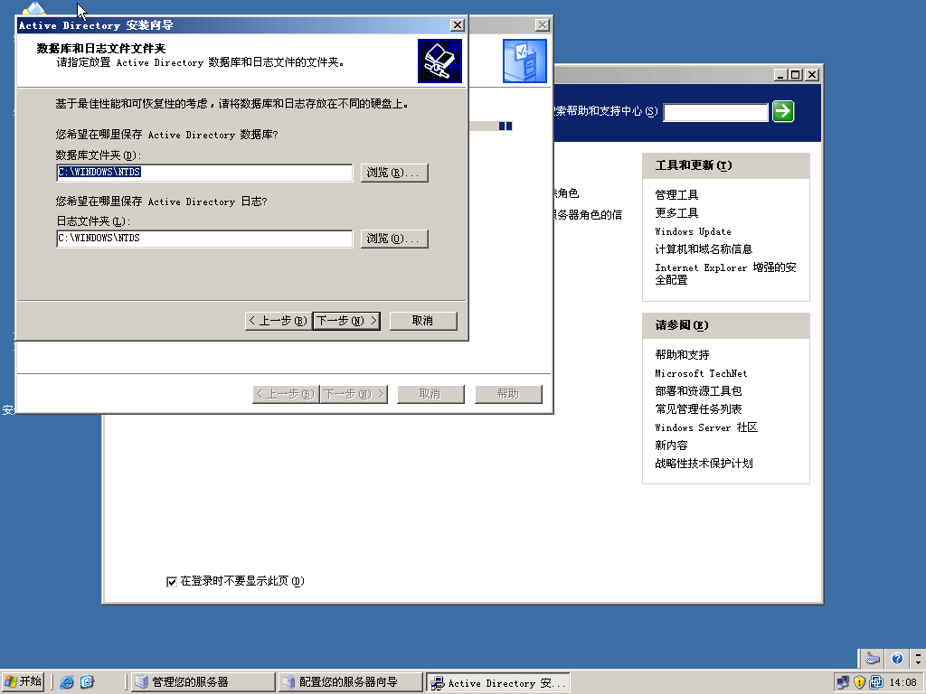Click the help and support search box
Viewport: 926px width, 694px height.
(x=715, y=112)
